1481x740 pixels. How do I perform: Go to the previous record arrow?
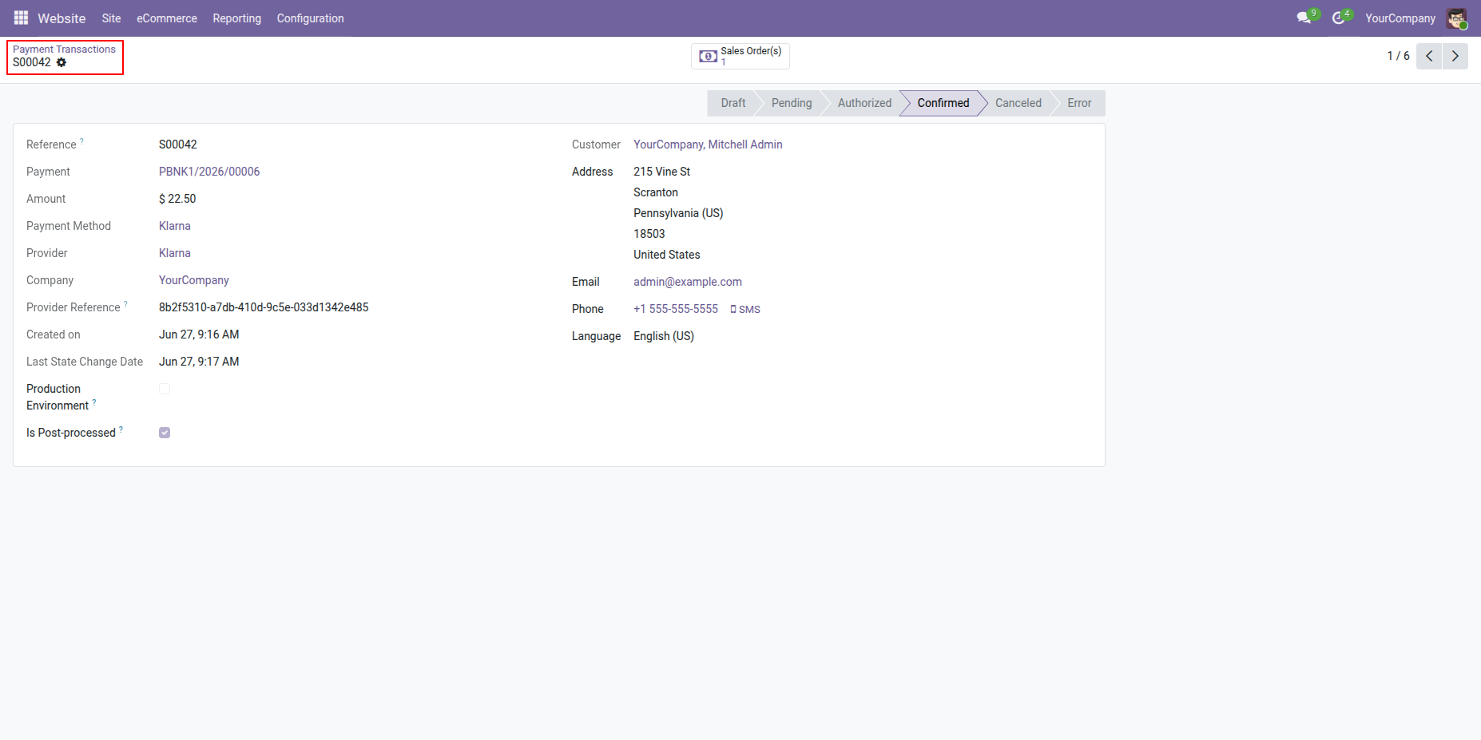pyautogui.click(x=1429, y=56)
